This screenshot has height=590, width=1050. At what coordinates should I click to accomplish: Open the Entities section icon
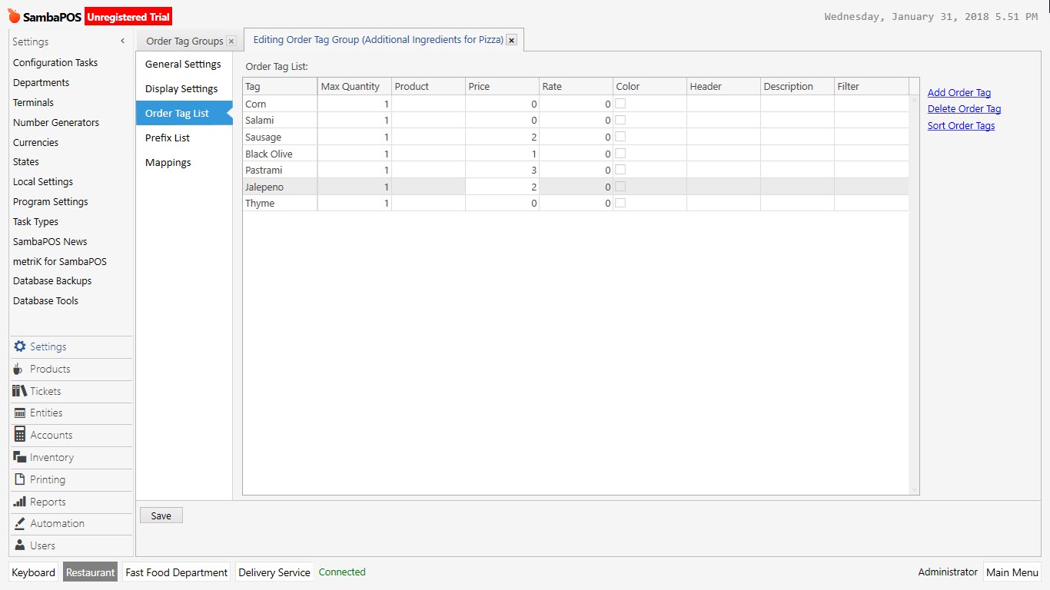tap(19, 413)
